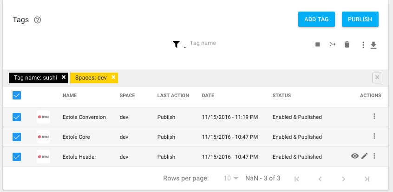Click Extole logo thumbnail in Conversion row
Screen dimensions: 393x192
click(43, 117)
